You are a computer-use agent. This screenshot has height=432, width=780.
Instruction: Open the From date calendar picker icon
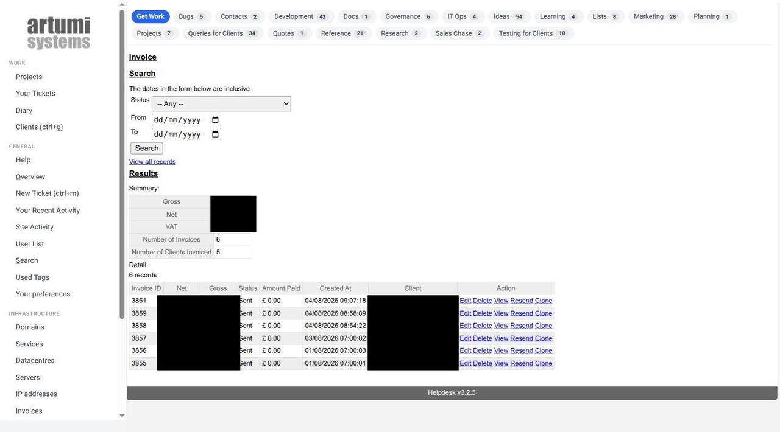pyautogui.click(x=215, y=120)
